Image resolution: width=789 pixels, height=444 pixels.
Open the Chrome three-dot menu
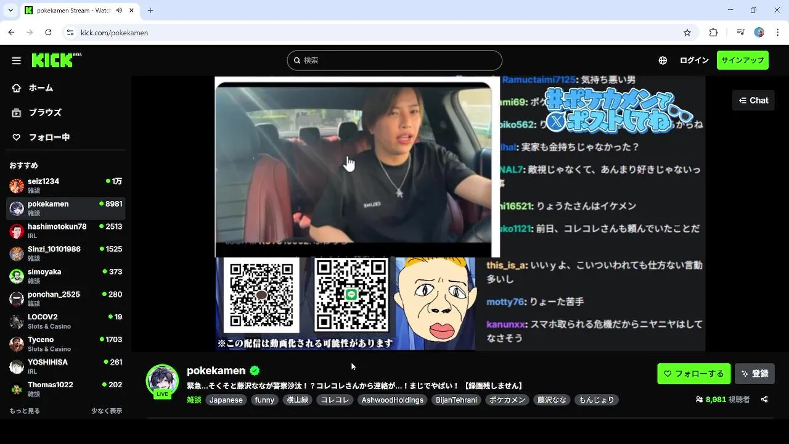[x=777, y=33]
